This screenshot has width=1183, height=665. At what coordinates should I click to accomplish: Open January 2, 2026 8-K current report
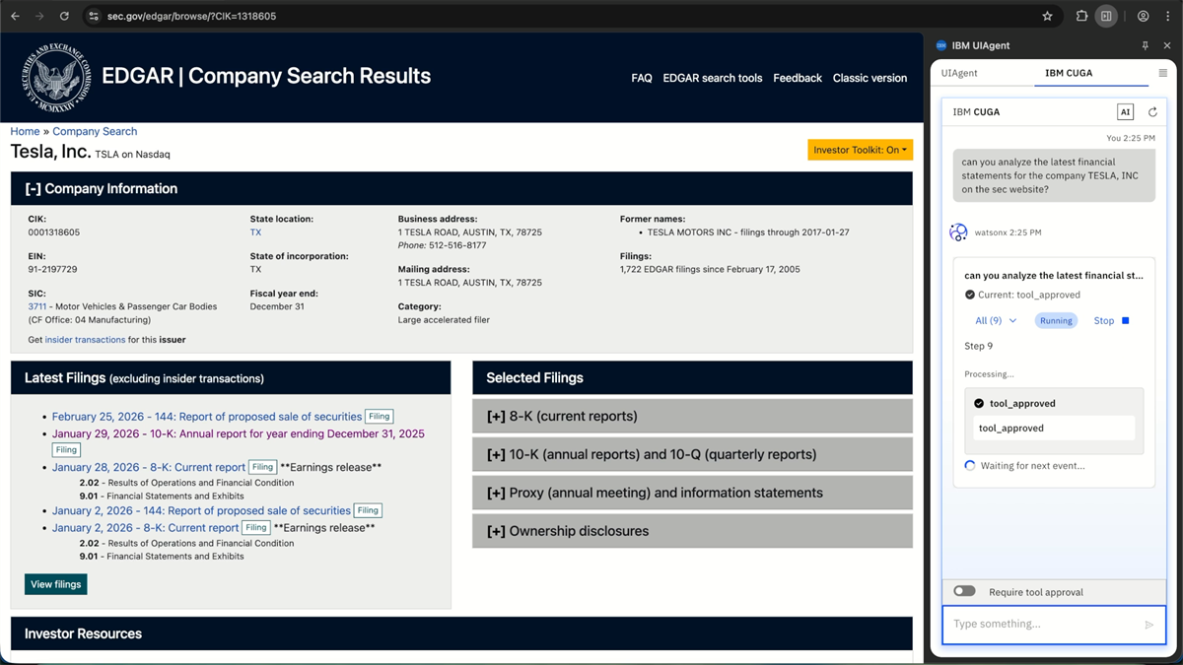point(146,528)
